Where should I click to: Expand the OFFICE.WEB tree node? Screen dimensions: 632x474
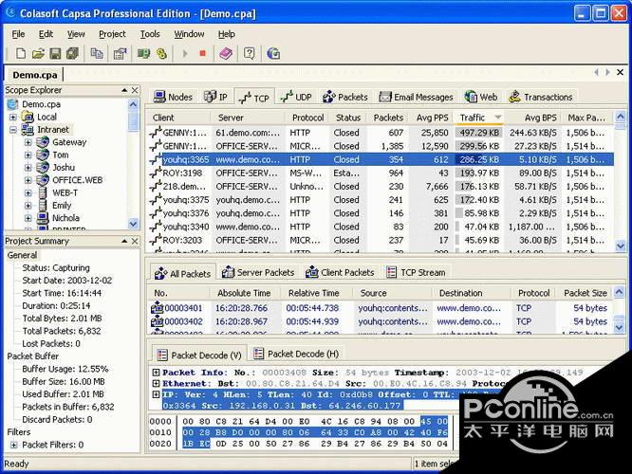point(28,180)
